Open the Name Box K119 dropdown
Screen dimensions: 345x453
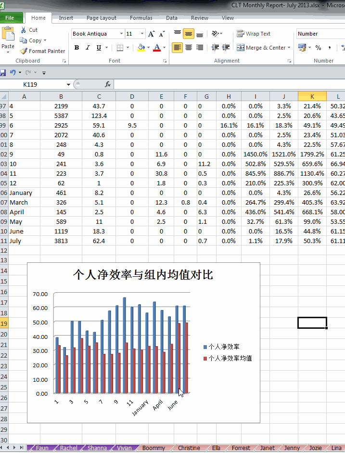point(68,84)
